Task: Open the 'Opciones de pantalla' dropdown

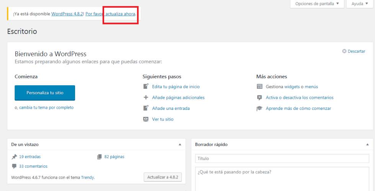Action: (x=317, y=4)
